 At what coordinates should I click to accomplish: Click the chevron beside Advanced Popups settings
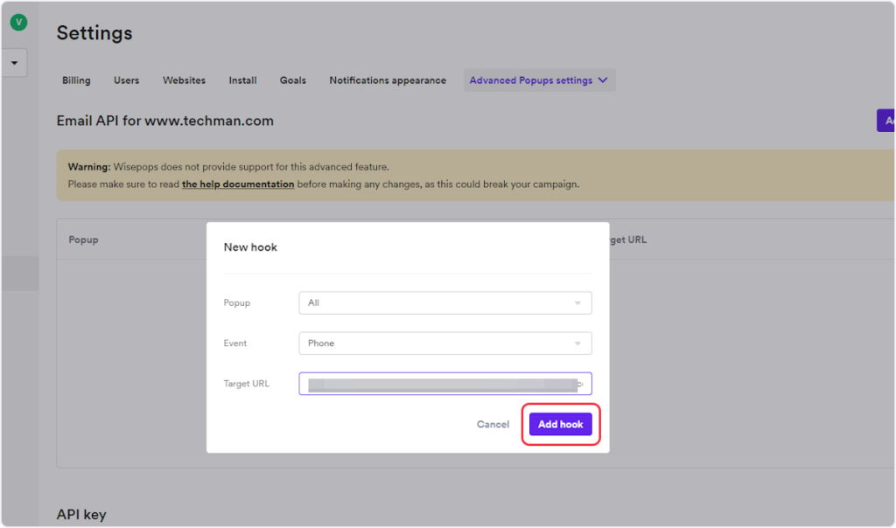coord(602,80)
